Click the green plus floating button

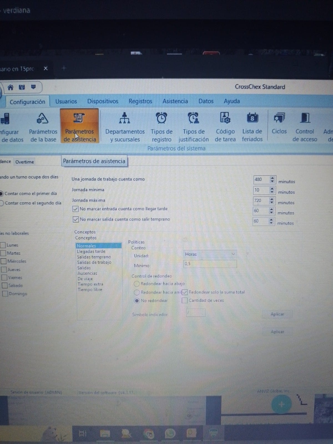coord(281,404)
